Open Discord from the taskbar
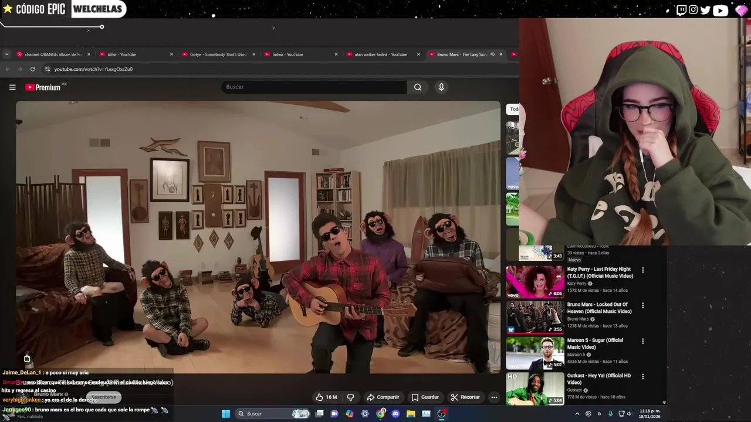 [395, 414]
